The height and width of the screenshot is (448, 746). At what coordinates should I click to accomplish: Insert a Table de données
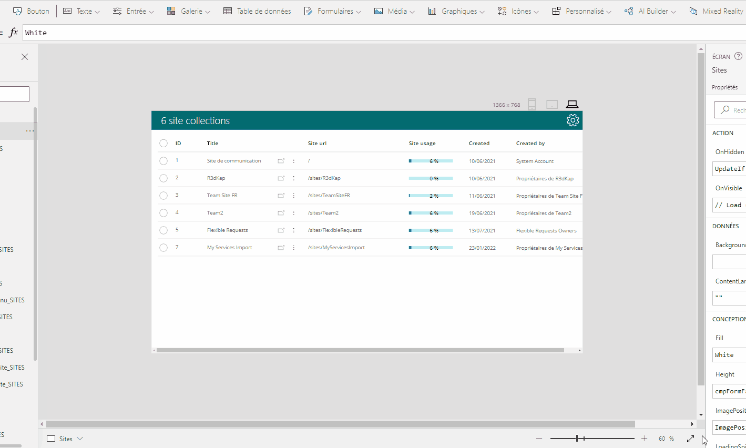(x=257, y=11)
